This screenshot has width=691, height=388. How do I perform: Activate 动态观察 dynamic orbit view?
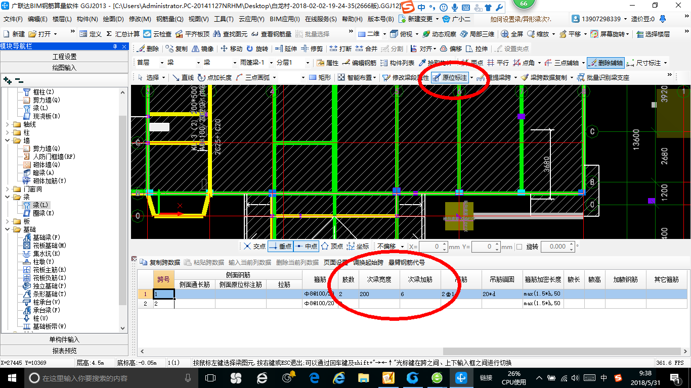pyautogui.click(x=439, y=34)
